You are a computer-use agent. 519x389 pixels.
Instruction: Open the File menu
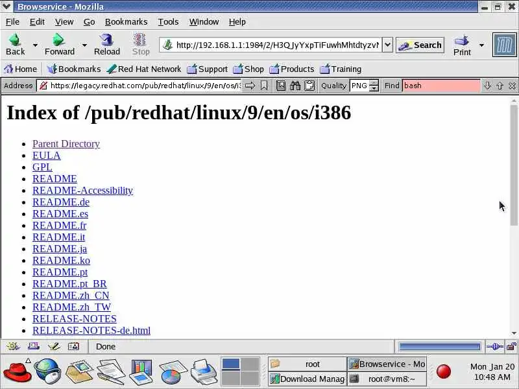pyautogui.click(x=12, y=22)
